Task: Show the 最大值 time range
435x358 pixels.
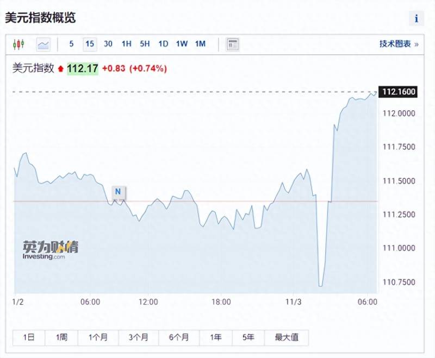Action: click(287, 337)
